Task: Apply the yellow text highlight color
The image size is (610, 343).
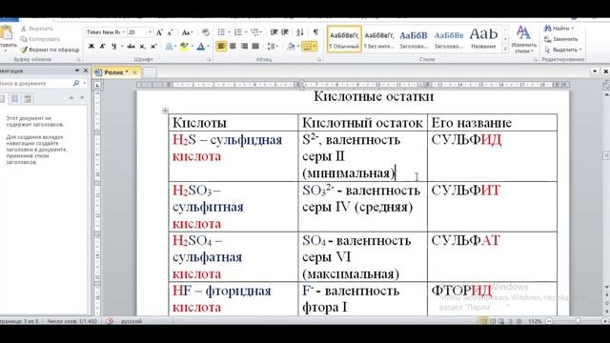Action: pos(184,47)
